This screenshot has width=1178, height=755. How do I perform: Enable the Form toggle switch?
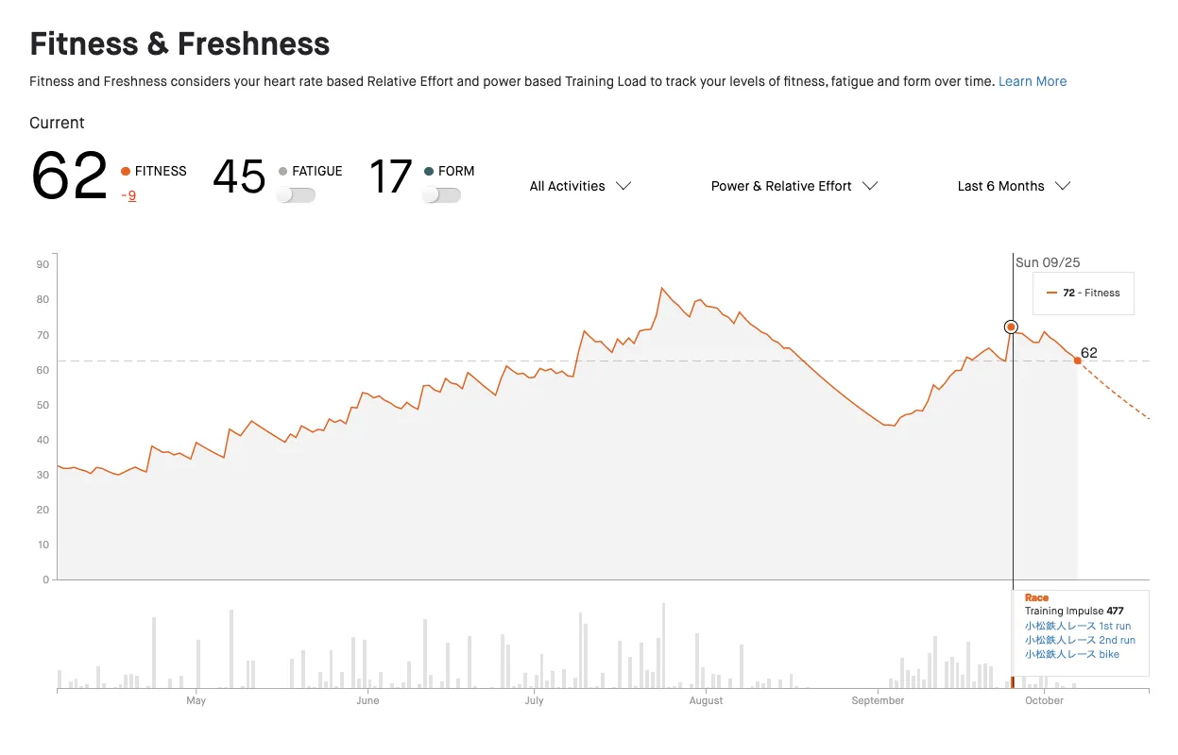point(441,195)
